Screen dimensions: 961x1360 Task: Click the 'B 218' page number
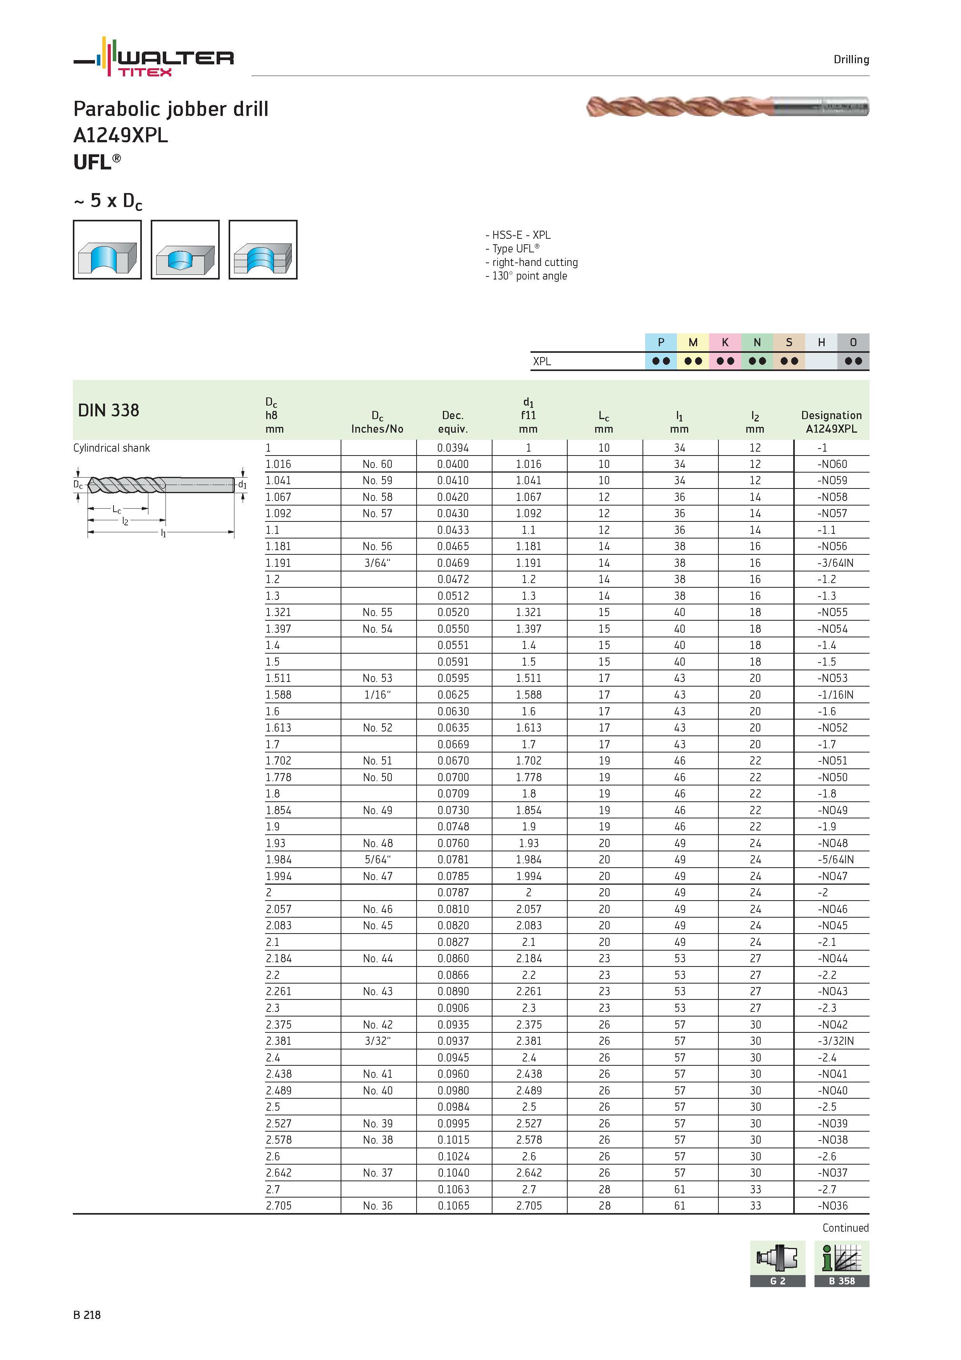point(87,1315)
